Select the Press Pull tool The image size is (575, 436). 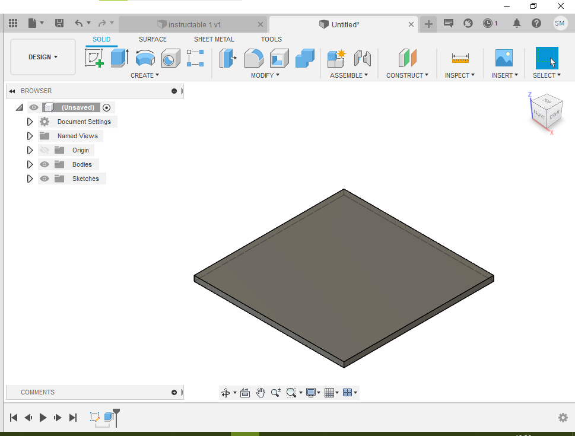(x=228, y=58)
